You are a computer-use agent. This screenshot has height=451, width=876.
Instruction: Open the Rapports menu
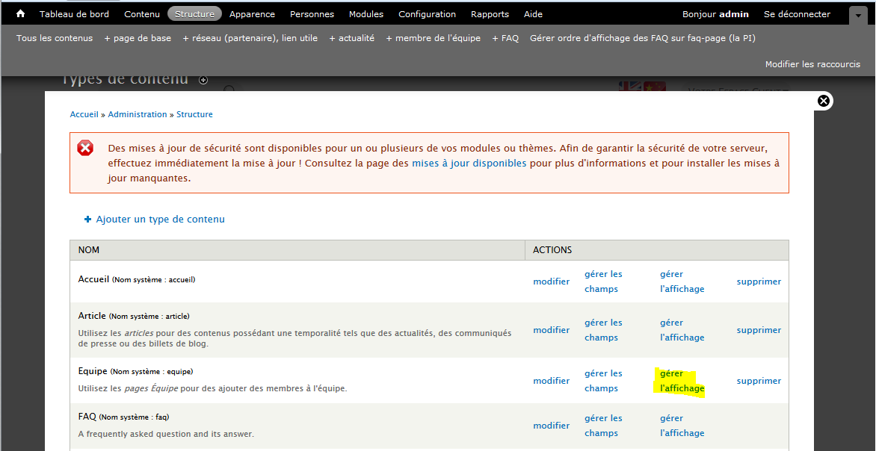click(x=490, y=14)
